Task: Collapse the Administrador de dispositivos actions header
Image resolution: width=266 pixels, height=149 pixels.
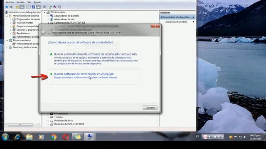Action: tap(193, 17)
